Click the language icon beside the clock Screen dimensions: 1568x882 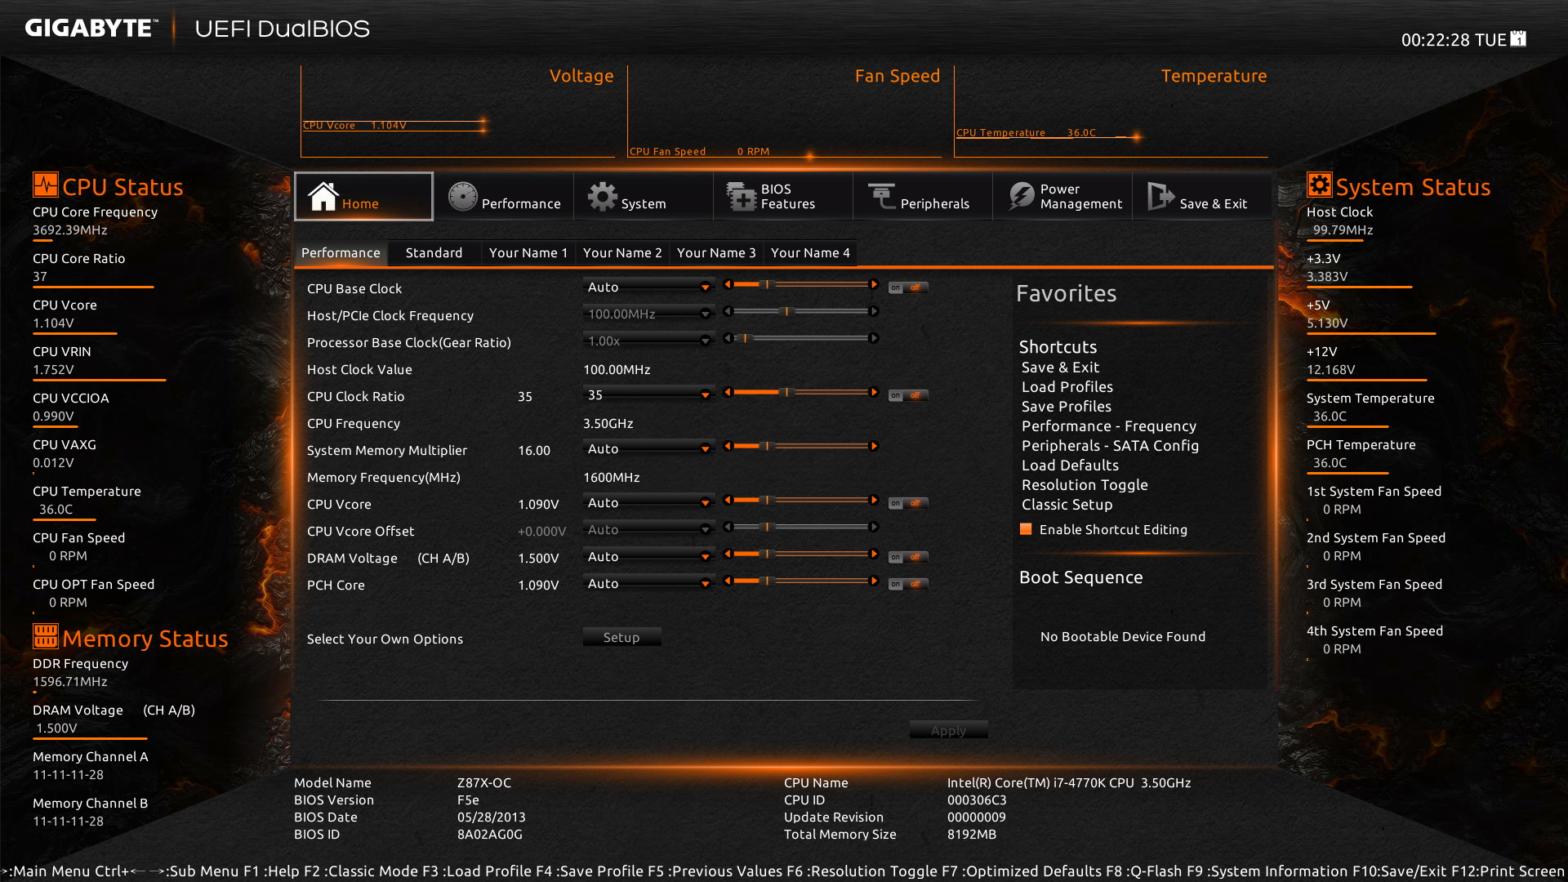(1518, 38)
